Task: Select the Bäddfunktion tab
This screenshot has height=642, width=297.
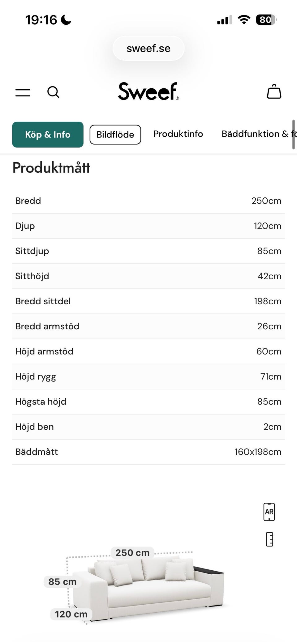Action: [257, 134]
